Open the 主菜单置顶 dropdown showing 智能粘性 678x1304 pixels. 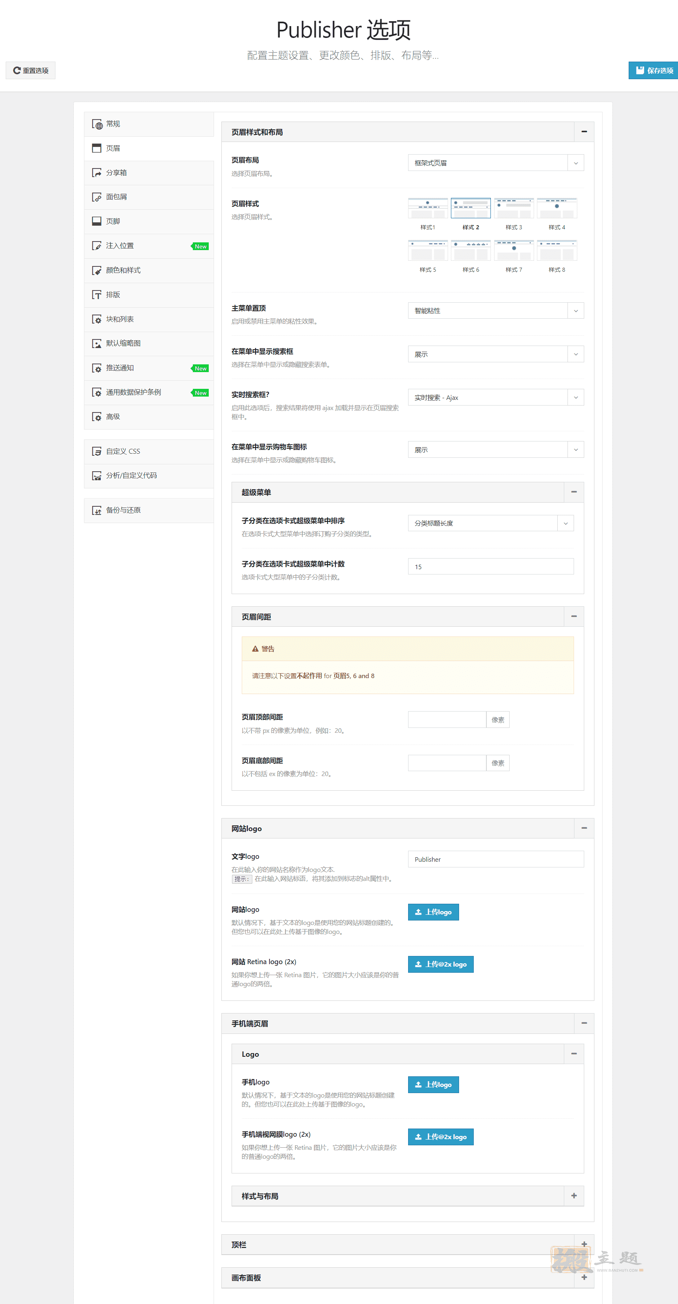[496, 311]
